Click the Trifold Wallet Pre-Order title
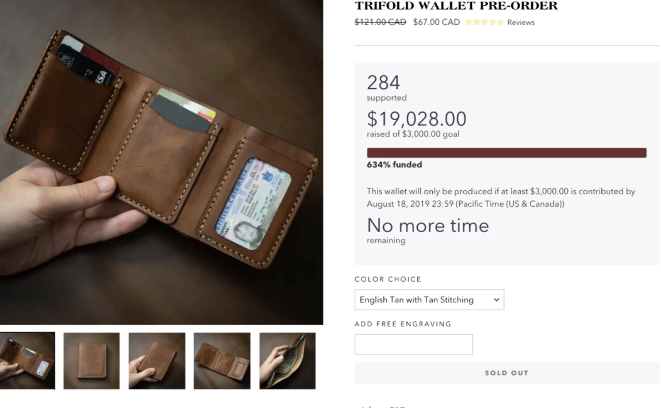Image resolution: width=661 pixels, height=408 pixels. 456,6
